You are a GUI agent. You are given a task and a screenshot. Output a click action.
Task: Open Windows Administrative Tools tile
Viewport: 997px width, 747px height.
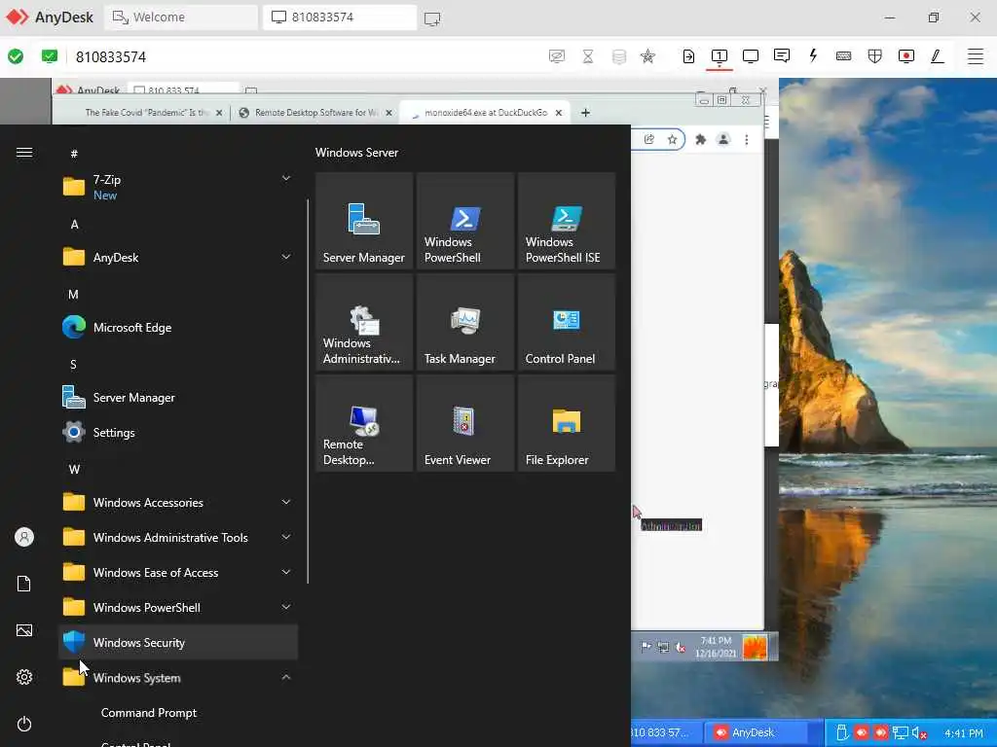[364, 322]
